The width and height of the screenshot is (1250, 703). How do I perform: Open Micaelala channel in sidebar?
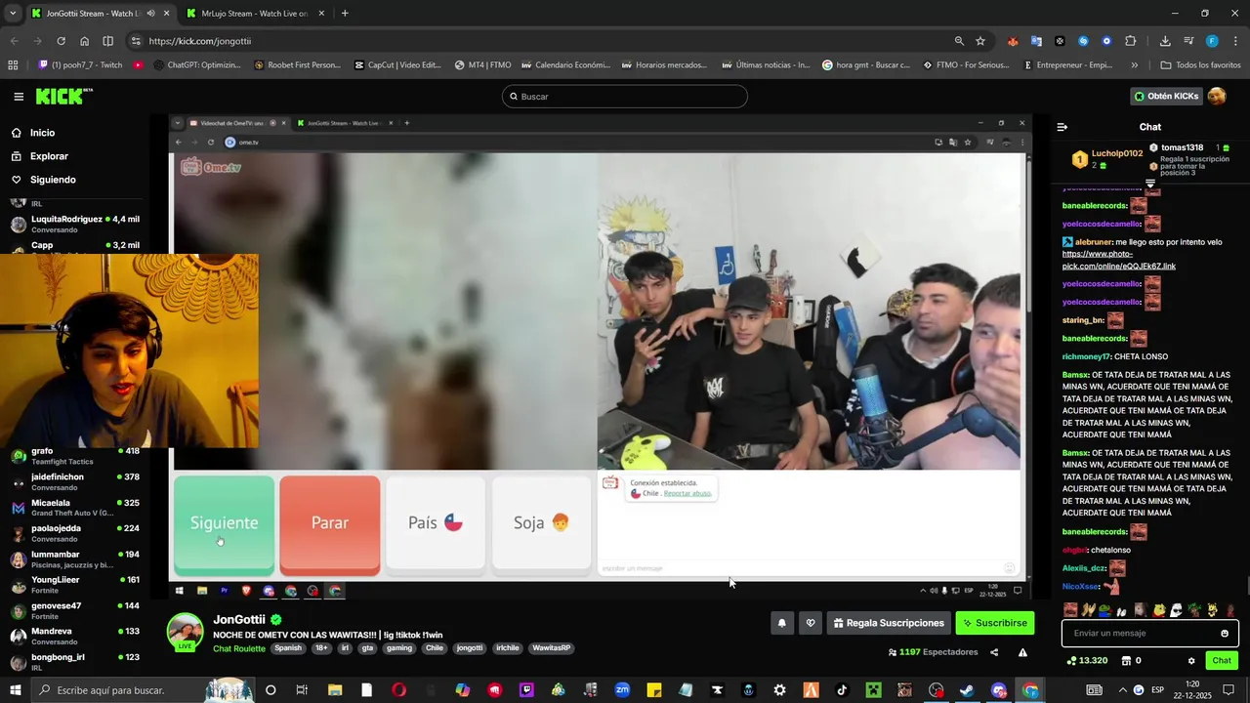pyautogui.click(x=75, y=508)
